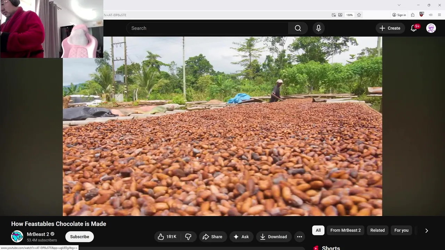Click the Shorts logo icon
445x250 pixels.
tap(316, 248)
